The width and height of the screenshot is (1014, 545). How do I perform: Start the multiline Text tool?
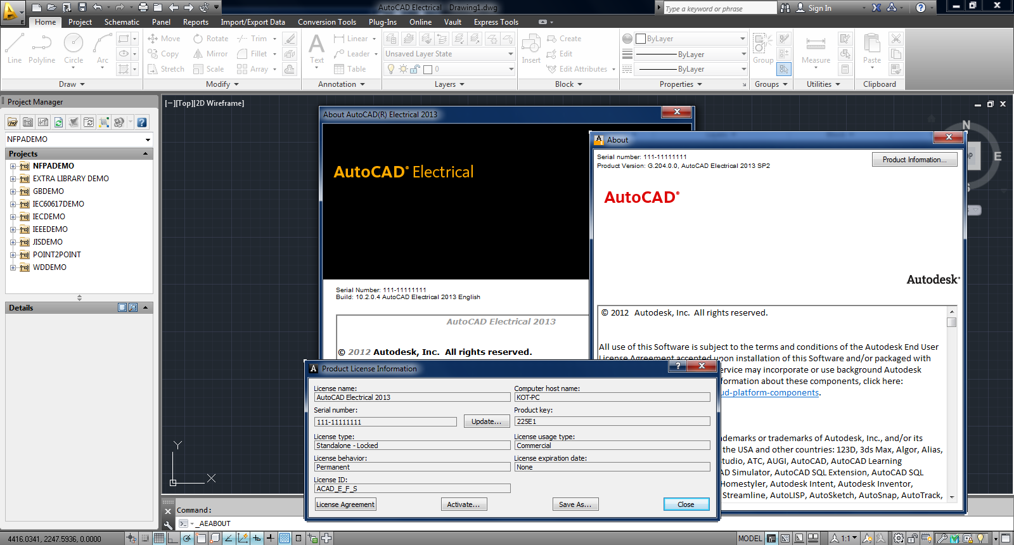click(317, 49)
